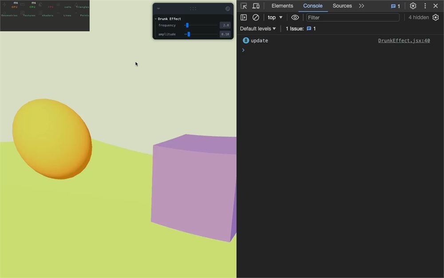Click the Textures label in perf monitor
The image size is (444, 278).
(x=29, y=15)
